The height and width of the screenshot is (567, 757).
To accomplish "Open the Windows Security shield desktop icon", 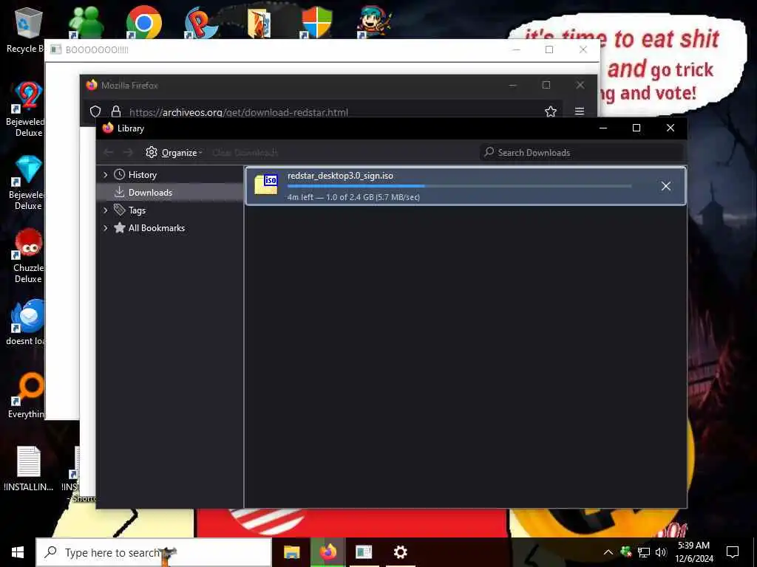I will (316, 21).
